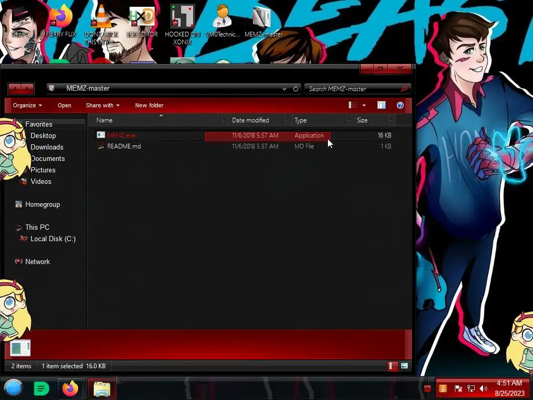Open Size column filter dropdown
533x400 pixels.
click(391, 120)
